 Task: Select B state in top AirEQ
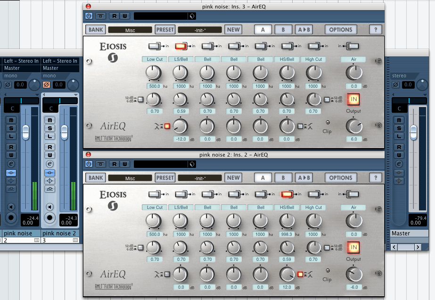tap(283, 30)
